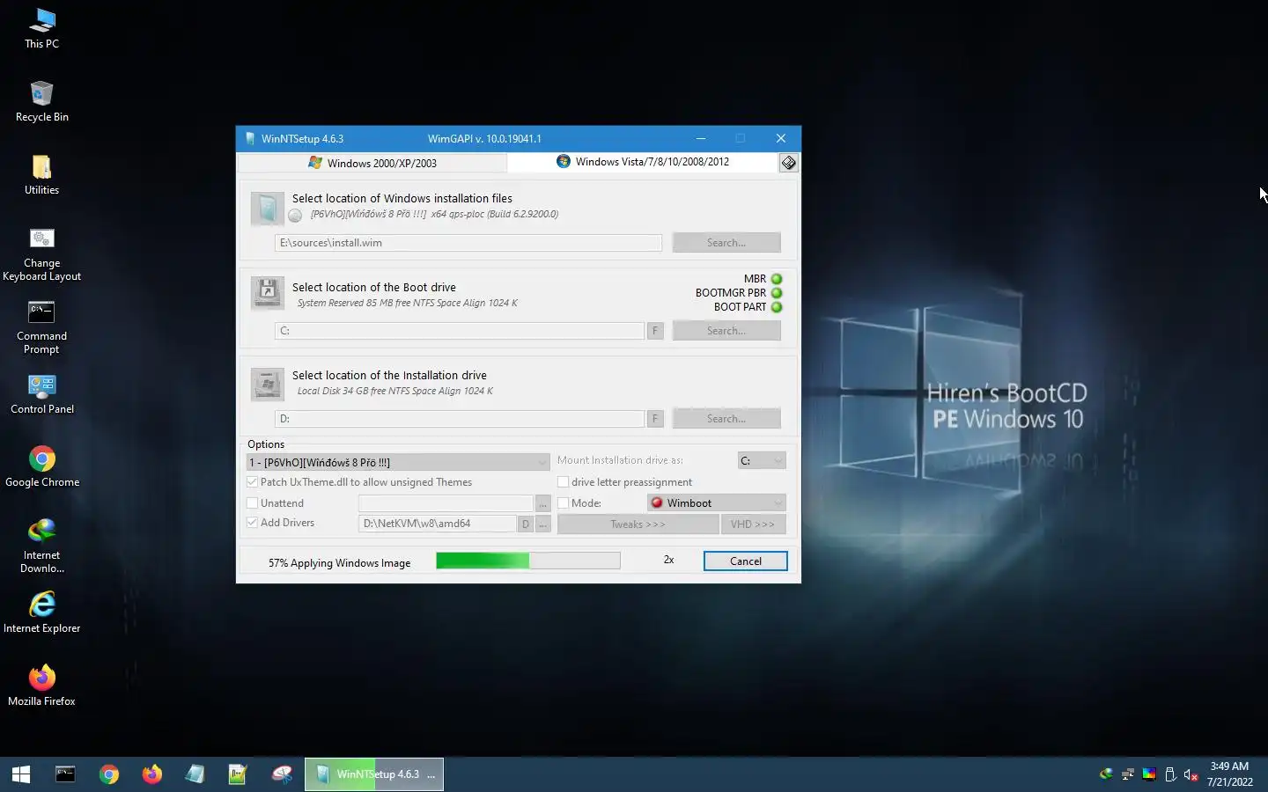The image size is (1268, 792).
Task: Toggle drive letter preassignment checkbox
Action: [564, 482]
